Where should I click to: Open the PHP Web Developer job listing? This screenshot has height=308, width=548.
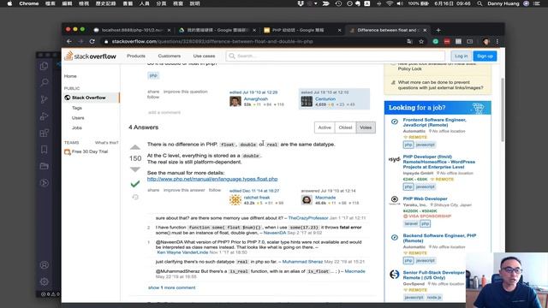425,198
